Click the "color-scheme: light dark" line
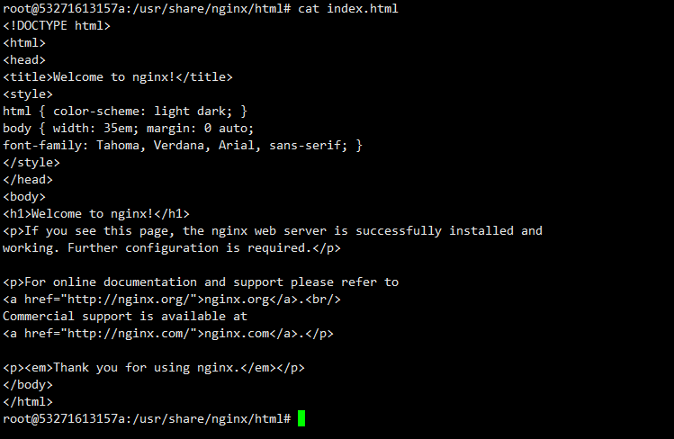The width and height of the screenshot is (674, 439). [x=124, y=111]
